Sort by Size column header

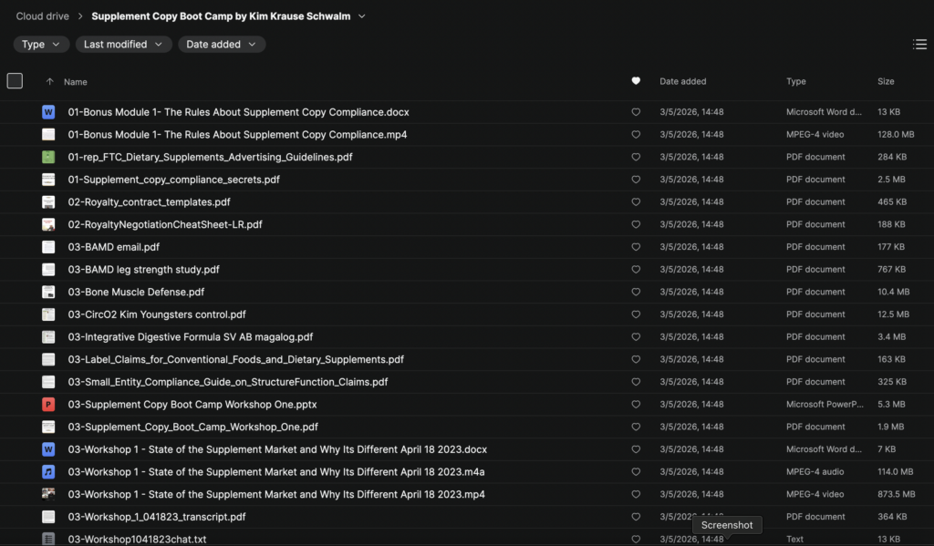[886, 81]
